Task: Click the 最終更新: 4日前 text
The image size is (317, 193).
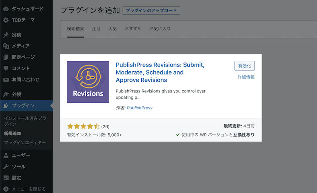Action: [239, 126]
